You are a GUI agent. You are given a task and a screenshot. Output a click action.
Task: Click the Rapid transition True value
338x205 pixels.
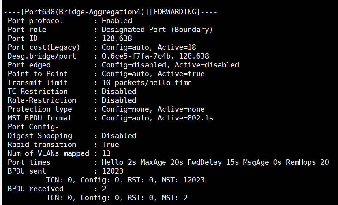(x=110, y=145)
